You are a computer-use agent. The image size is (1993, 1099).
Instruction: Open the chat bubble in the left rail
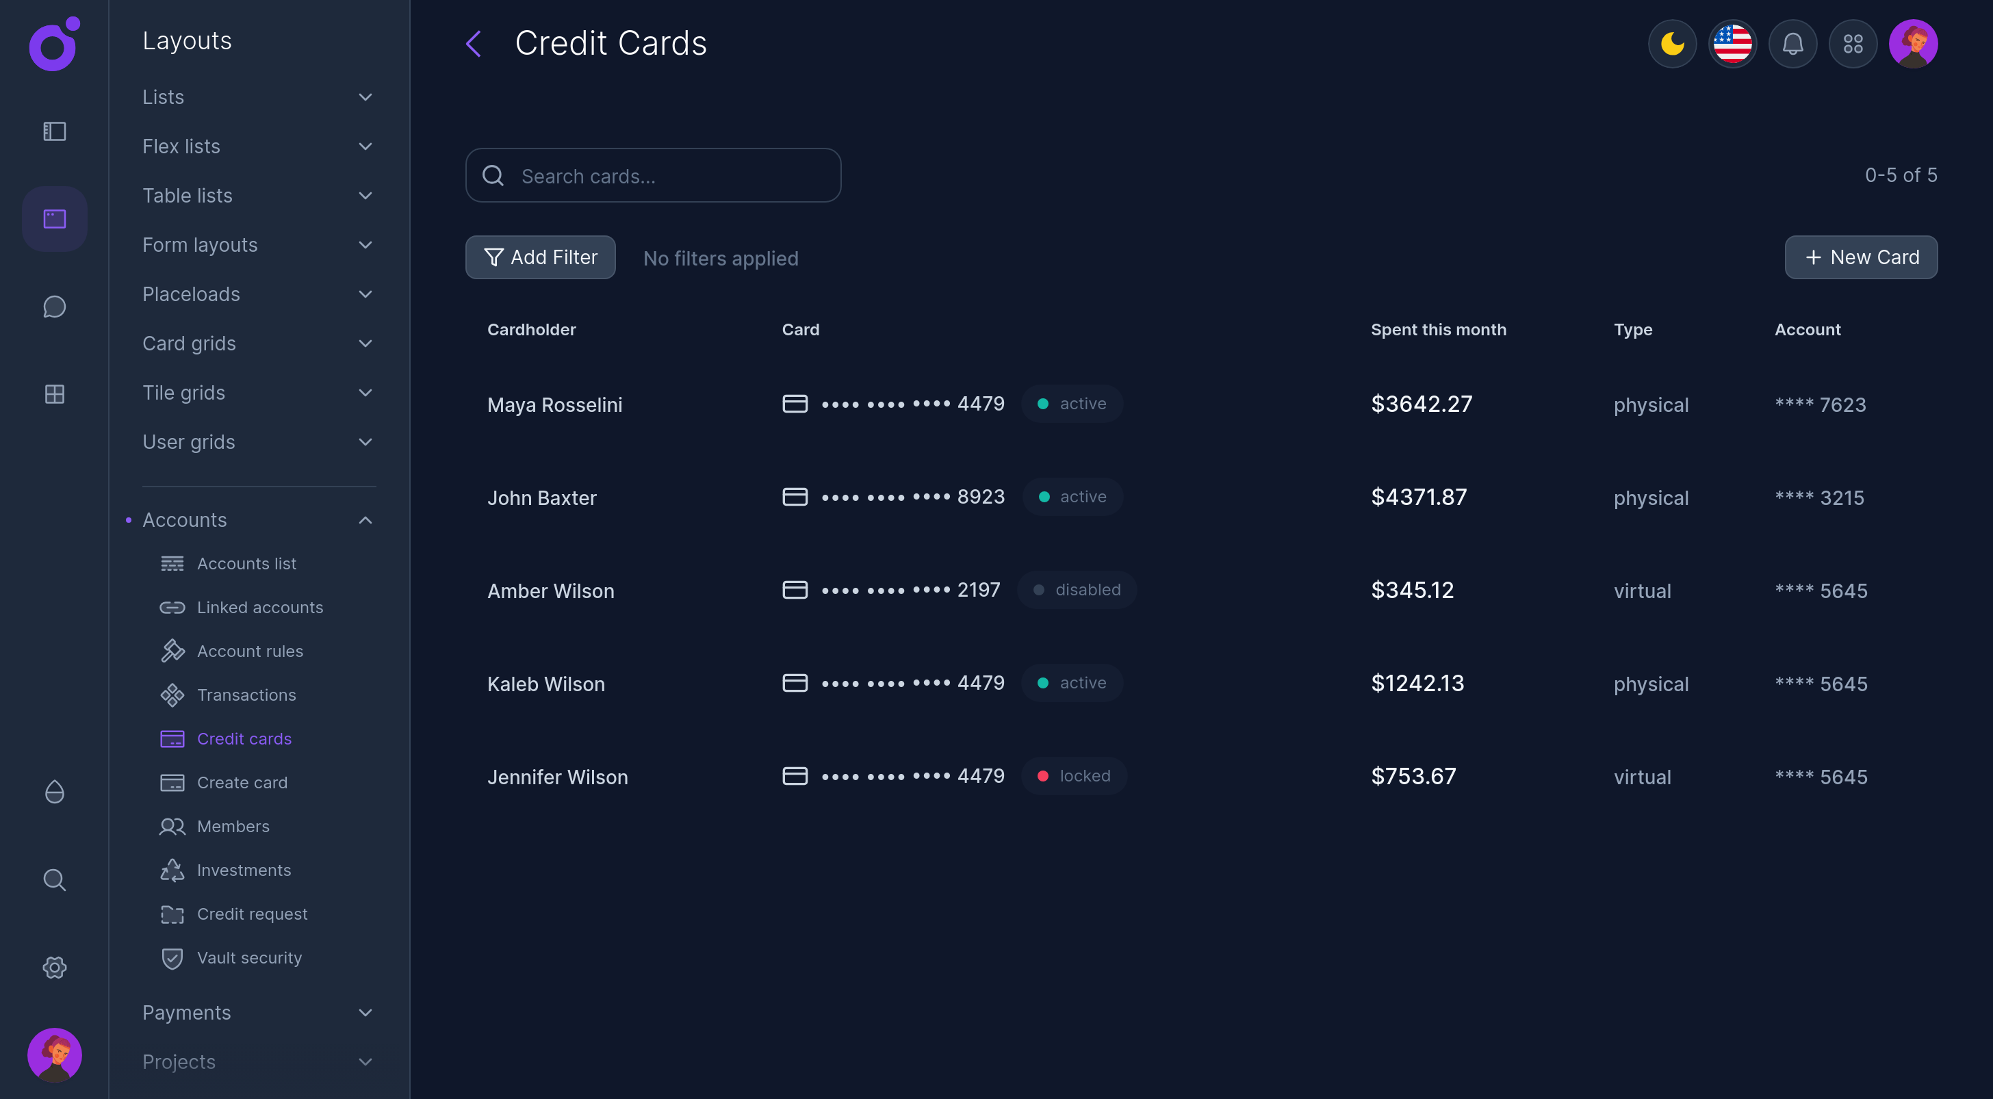click(54, 307)
